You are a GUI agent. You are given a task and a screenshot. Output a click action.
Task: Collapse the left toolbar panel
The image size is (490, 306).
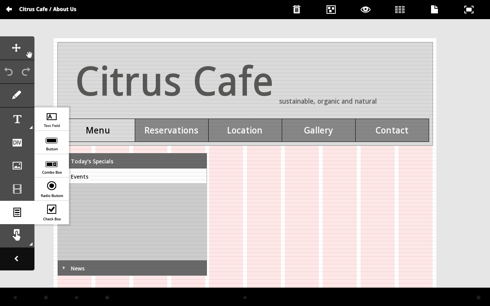pos(17,259)
